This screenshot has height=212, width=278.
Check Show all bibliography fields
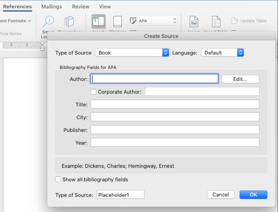coord(58,179)
